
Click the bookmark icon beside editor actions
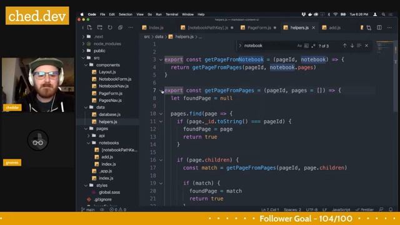tap(362, 27)
